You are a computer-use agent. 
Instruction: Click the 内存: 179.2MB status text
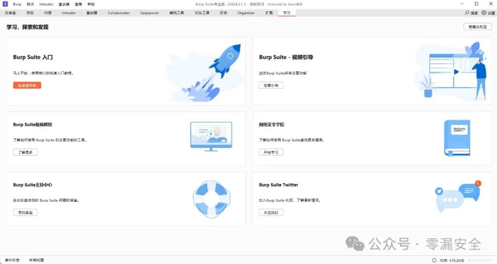[452, 260]
